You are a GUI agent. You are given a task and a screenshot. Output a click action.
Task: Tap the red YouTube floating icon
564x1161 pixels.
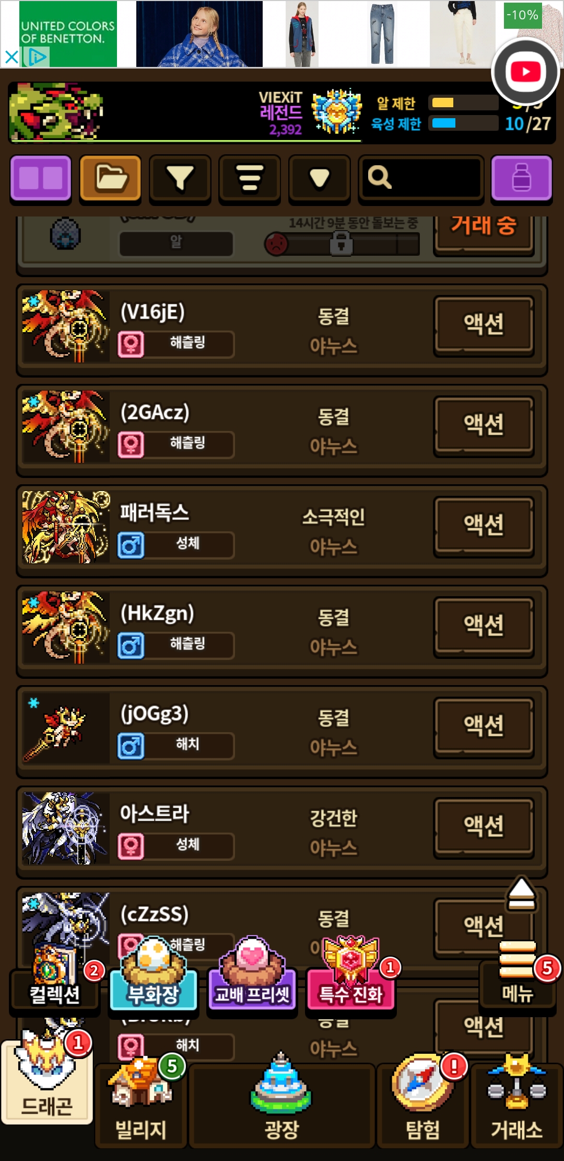[x=525, y=72]
